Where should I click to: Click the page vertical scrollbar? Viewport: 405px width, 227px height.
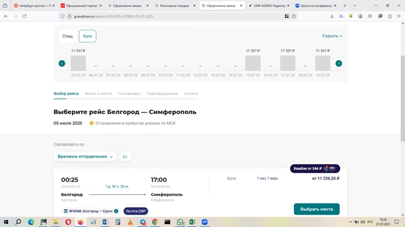[403, 98]
